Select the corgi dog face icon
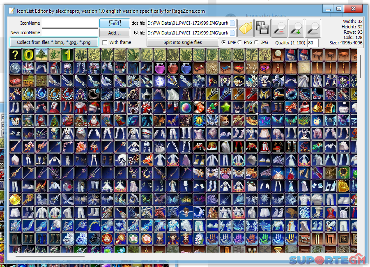The width and height of the screenshot is (370, 267). click(x=225, y=120)
